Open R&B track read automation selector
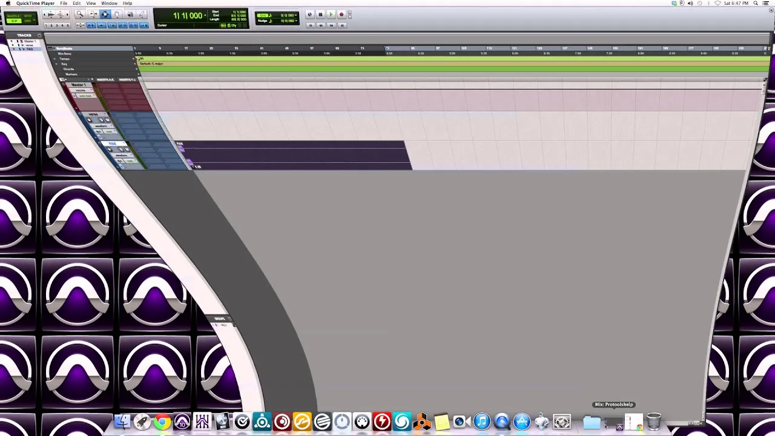The width and height of the screenshot is (775, 436). (131, 161)
